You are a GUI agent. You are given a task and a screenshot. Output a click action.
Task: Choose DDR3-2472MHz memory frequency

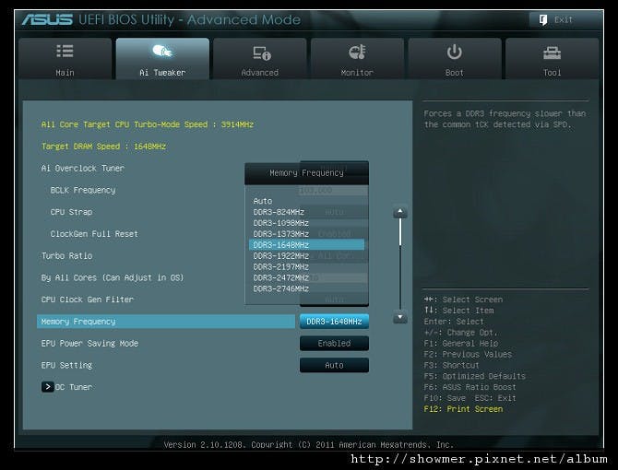coord(281,278)
